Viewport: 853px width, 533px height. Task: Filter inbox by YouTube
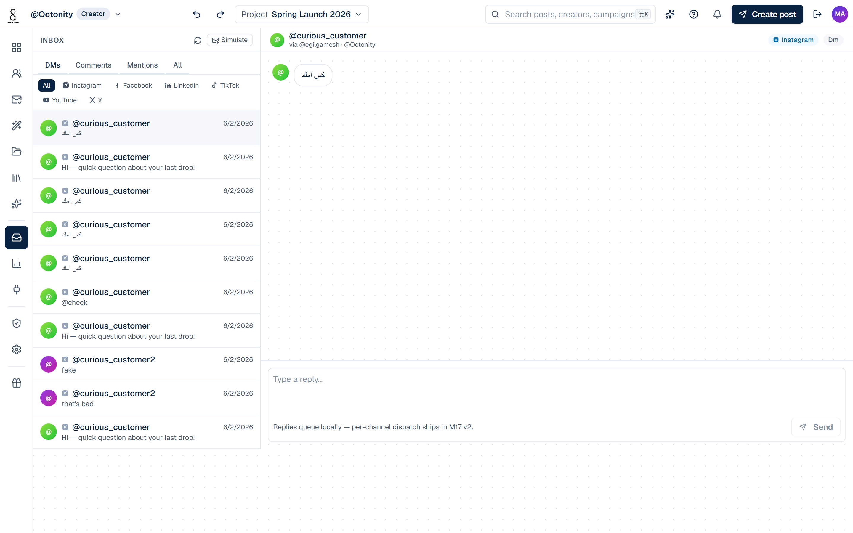pos(60,100)
